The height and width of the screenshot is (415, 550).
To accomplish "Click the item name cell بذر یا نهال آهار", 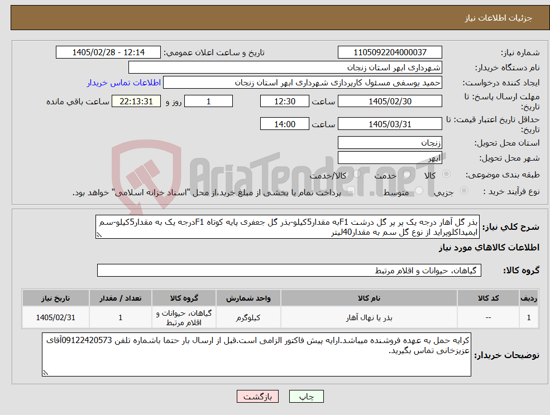I will (x=369, y=317).
